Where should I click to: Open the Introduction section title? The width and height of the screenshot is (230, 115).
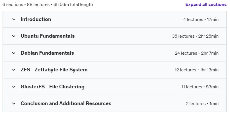tap(36, 19)
